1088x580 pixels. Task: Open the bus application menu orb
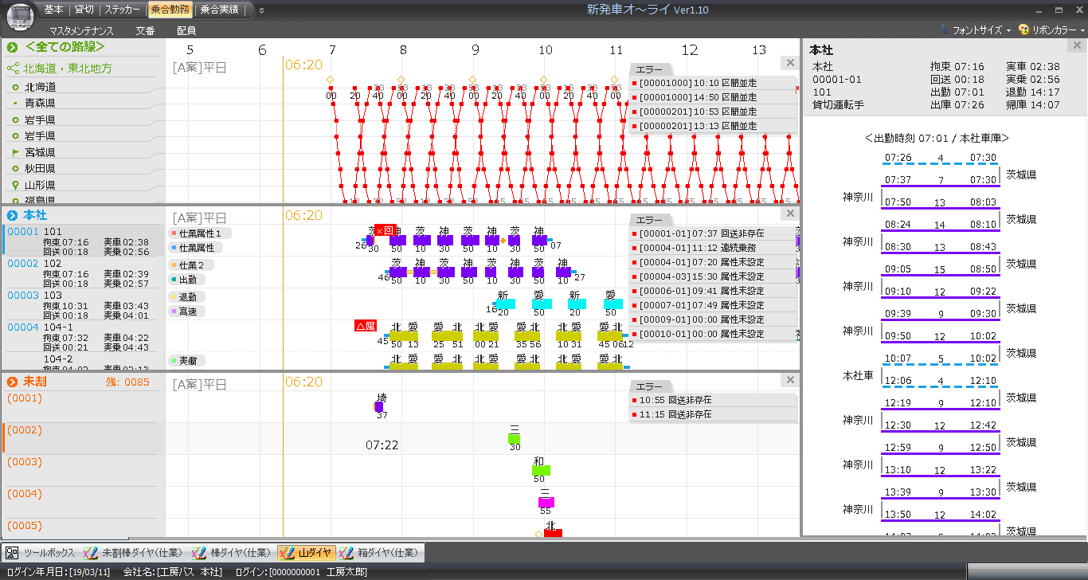coord(20,16)
